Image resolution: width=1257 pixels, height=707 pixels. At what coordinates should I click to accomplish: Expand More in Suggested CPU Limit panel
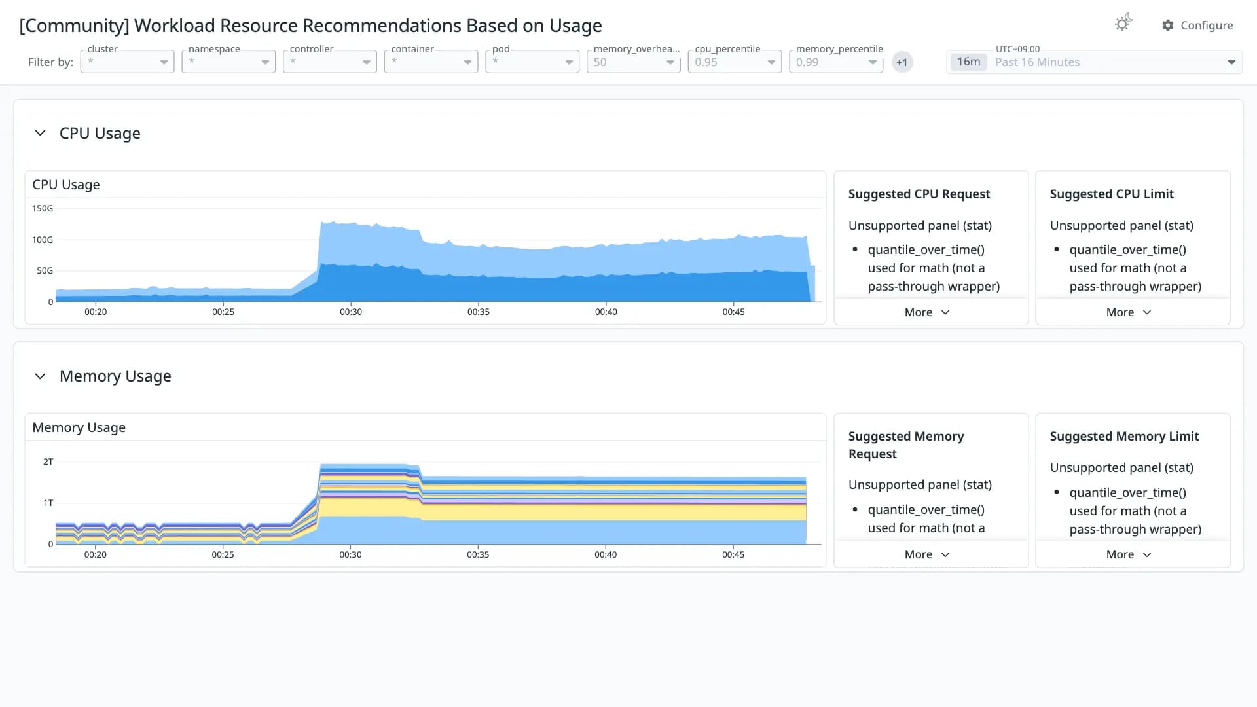tap(1129, 312)
